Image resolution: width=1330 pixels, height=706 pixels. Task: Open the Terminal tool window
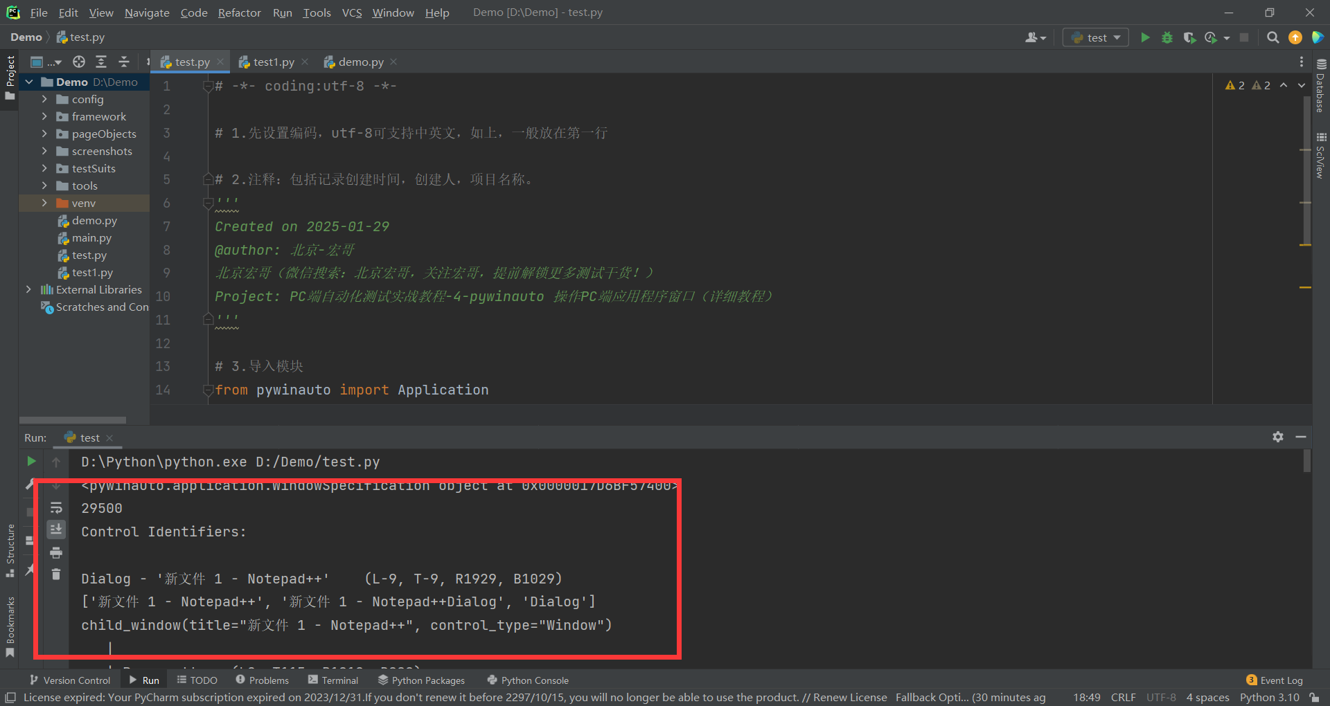[x=333, y=680]
